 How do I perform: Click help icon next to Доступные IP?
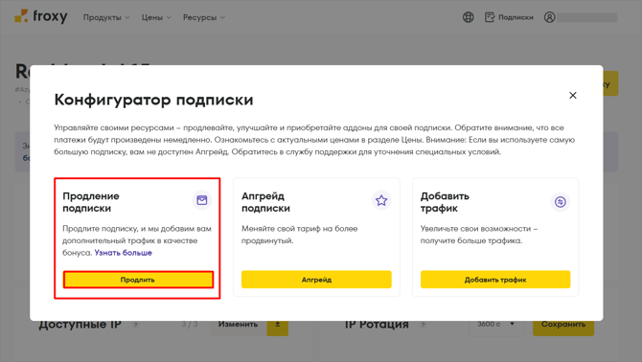pos(135,325)
